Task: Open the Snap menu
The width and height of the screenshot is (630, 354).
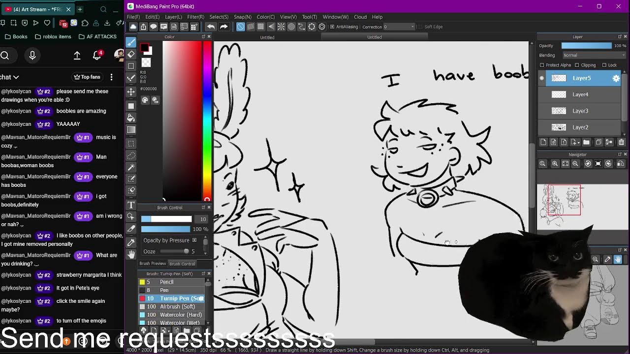Action: [x=243, y=17]
